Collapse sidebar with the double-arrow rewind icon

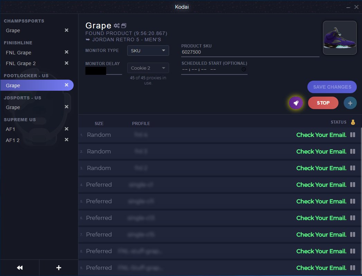(x=20, y=268)
